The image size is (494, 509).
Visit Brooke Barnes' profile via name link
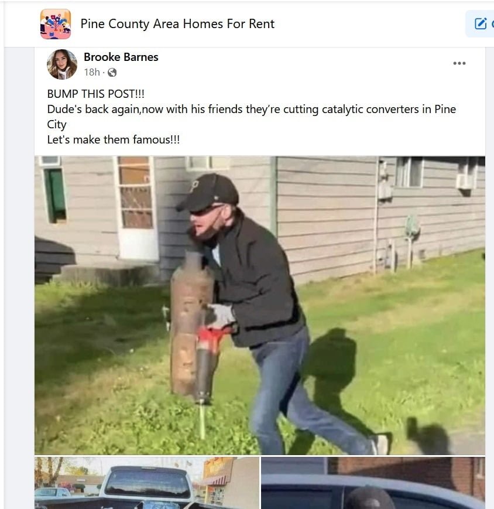pyautogui.click(x=121, y=57)
